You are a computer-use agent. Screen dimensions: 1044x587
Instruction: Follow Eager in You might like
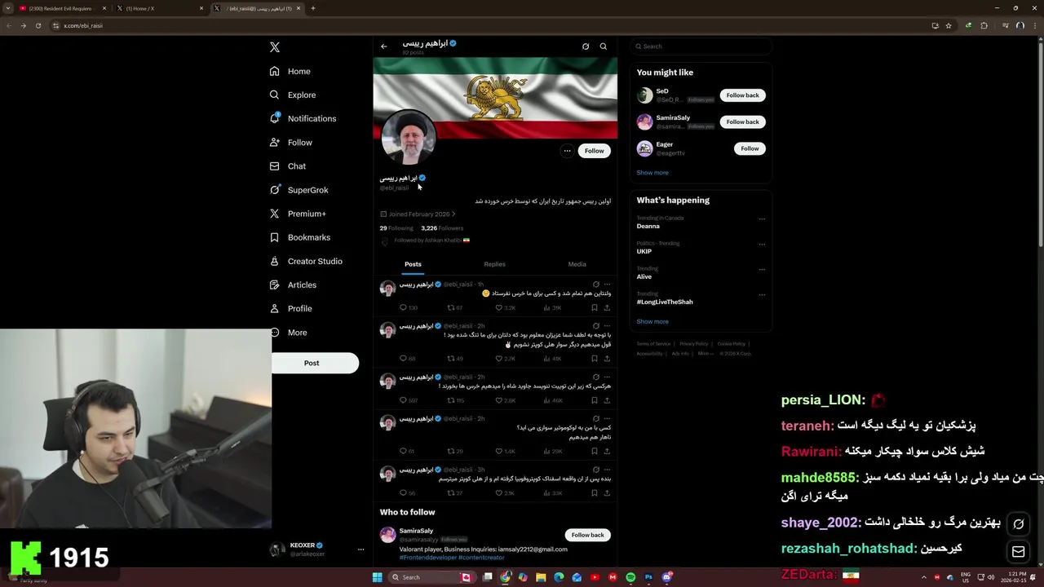coord(750,148)
